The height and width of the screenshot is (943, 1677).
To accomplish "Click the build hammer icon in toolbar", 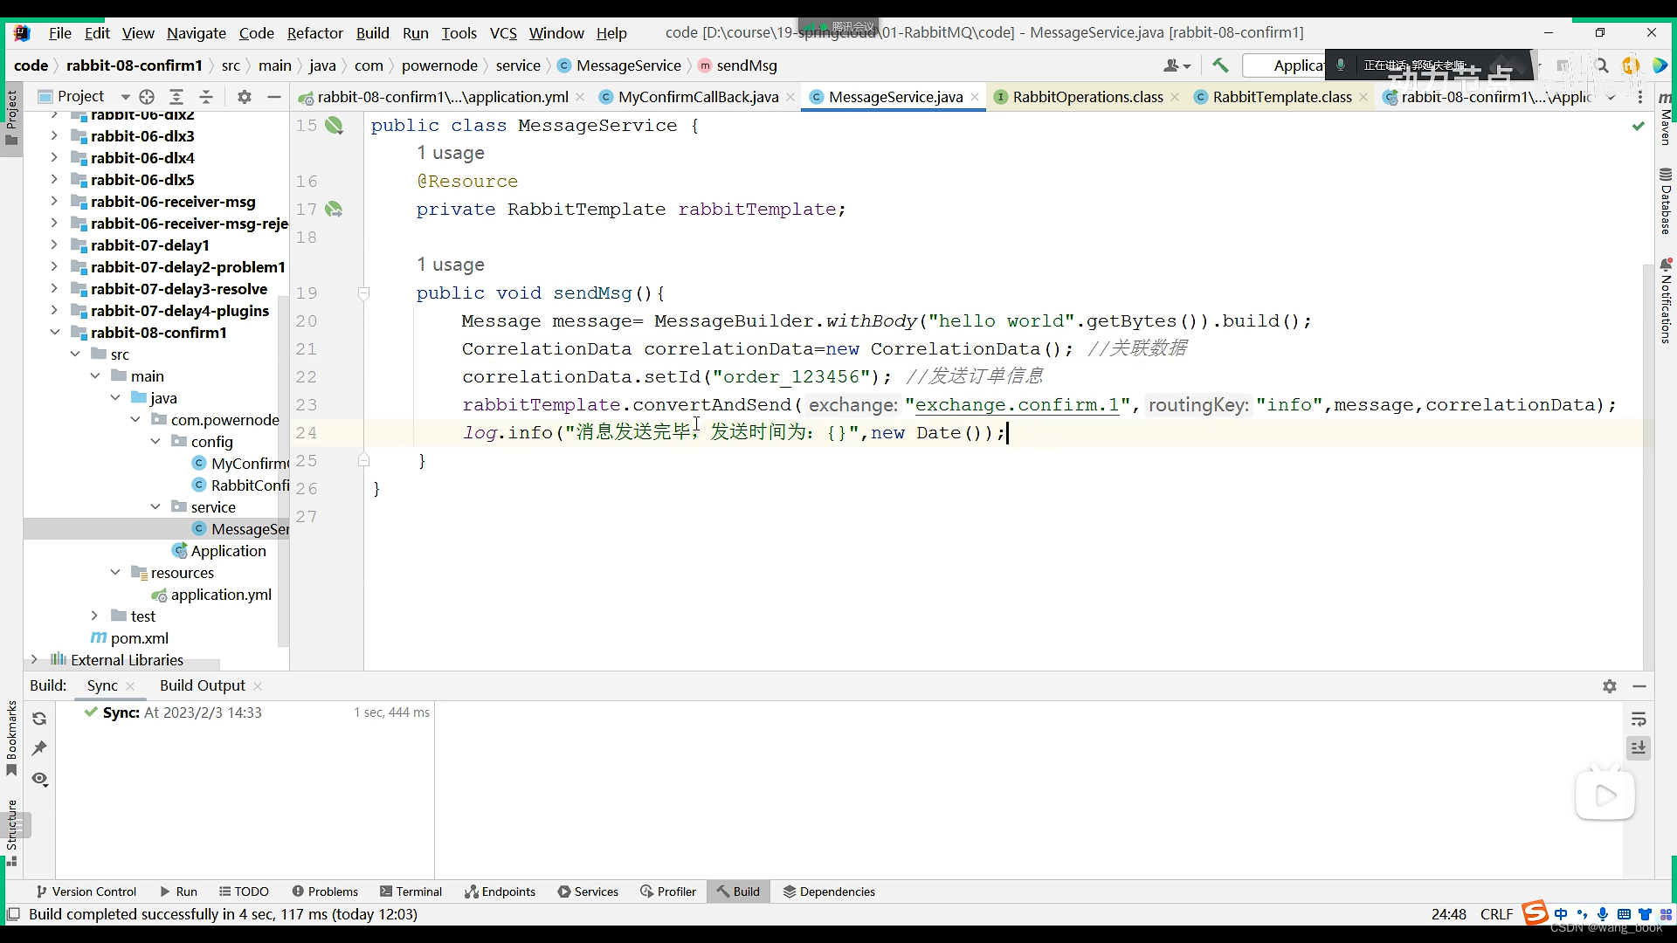I will [1220, 65].
